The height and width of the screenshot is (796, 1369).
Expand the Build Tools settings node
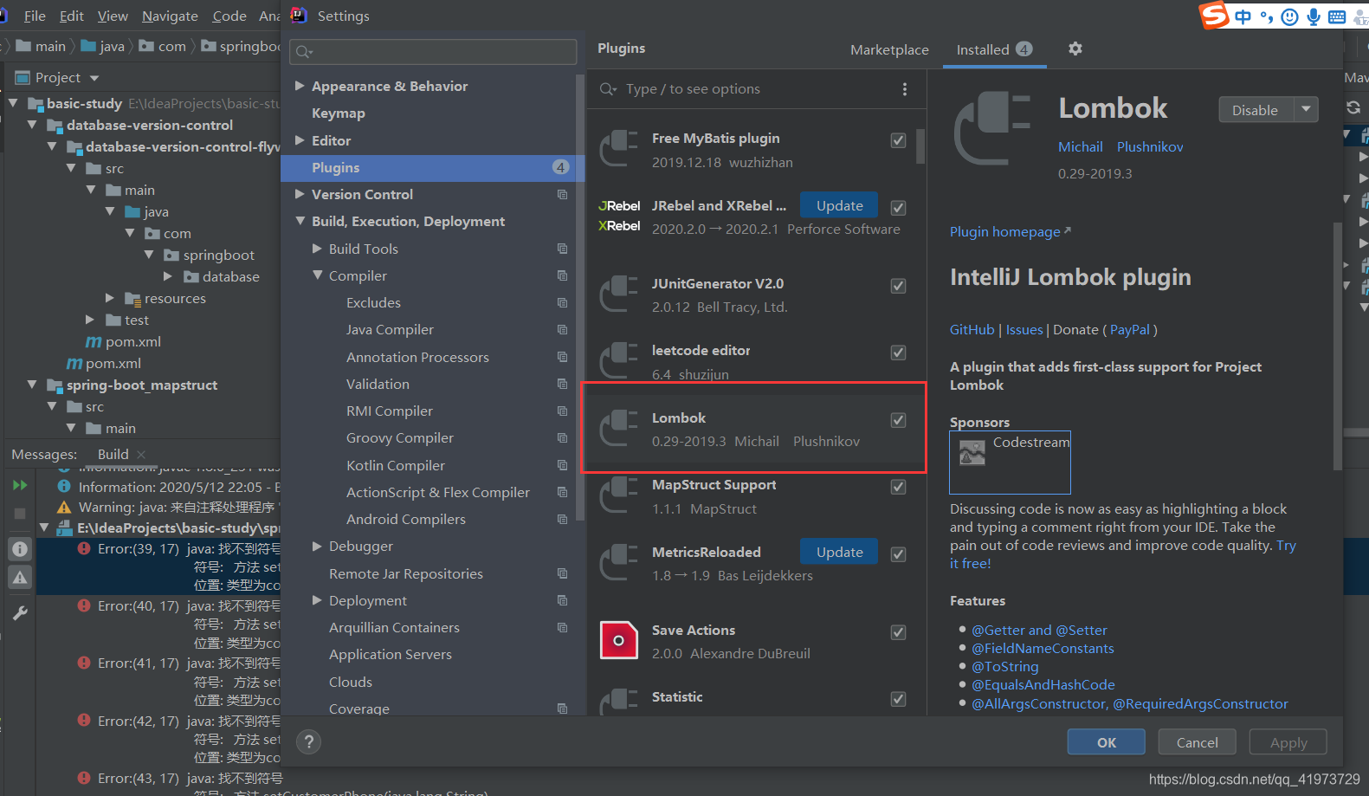coord(317,249)
